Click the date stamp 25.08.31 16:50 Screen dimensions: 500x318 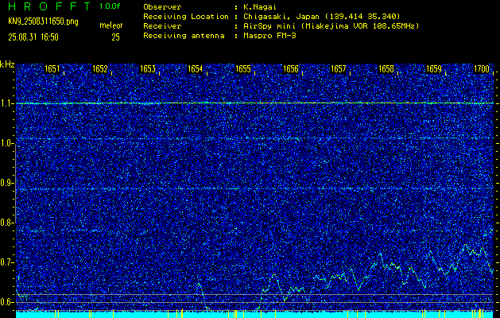click(33, 37)
